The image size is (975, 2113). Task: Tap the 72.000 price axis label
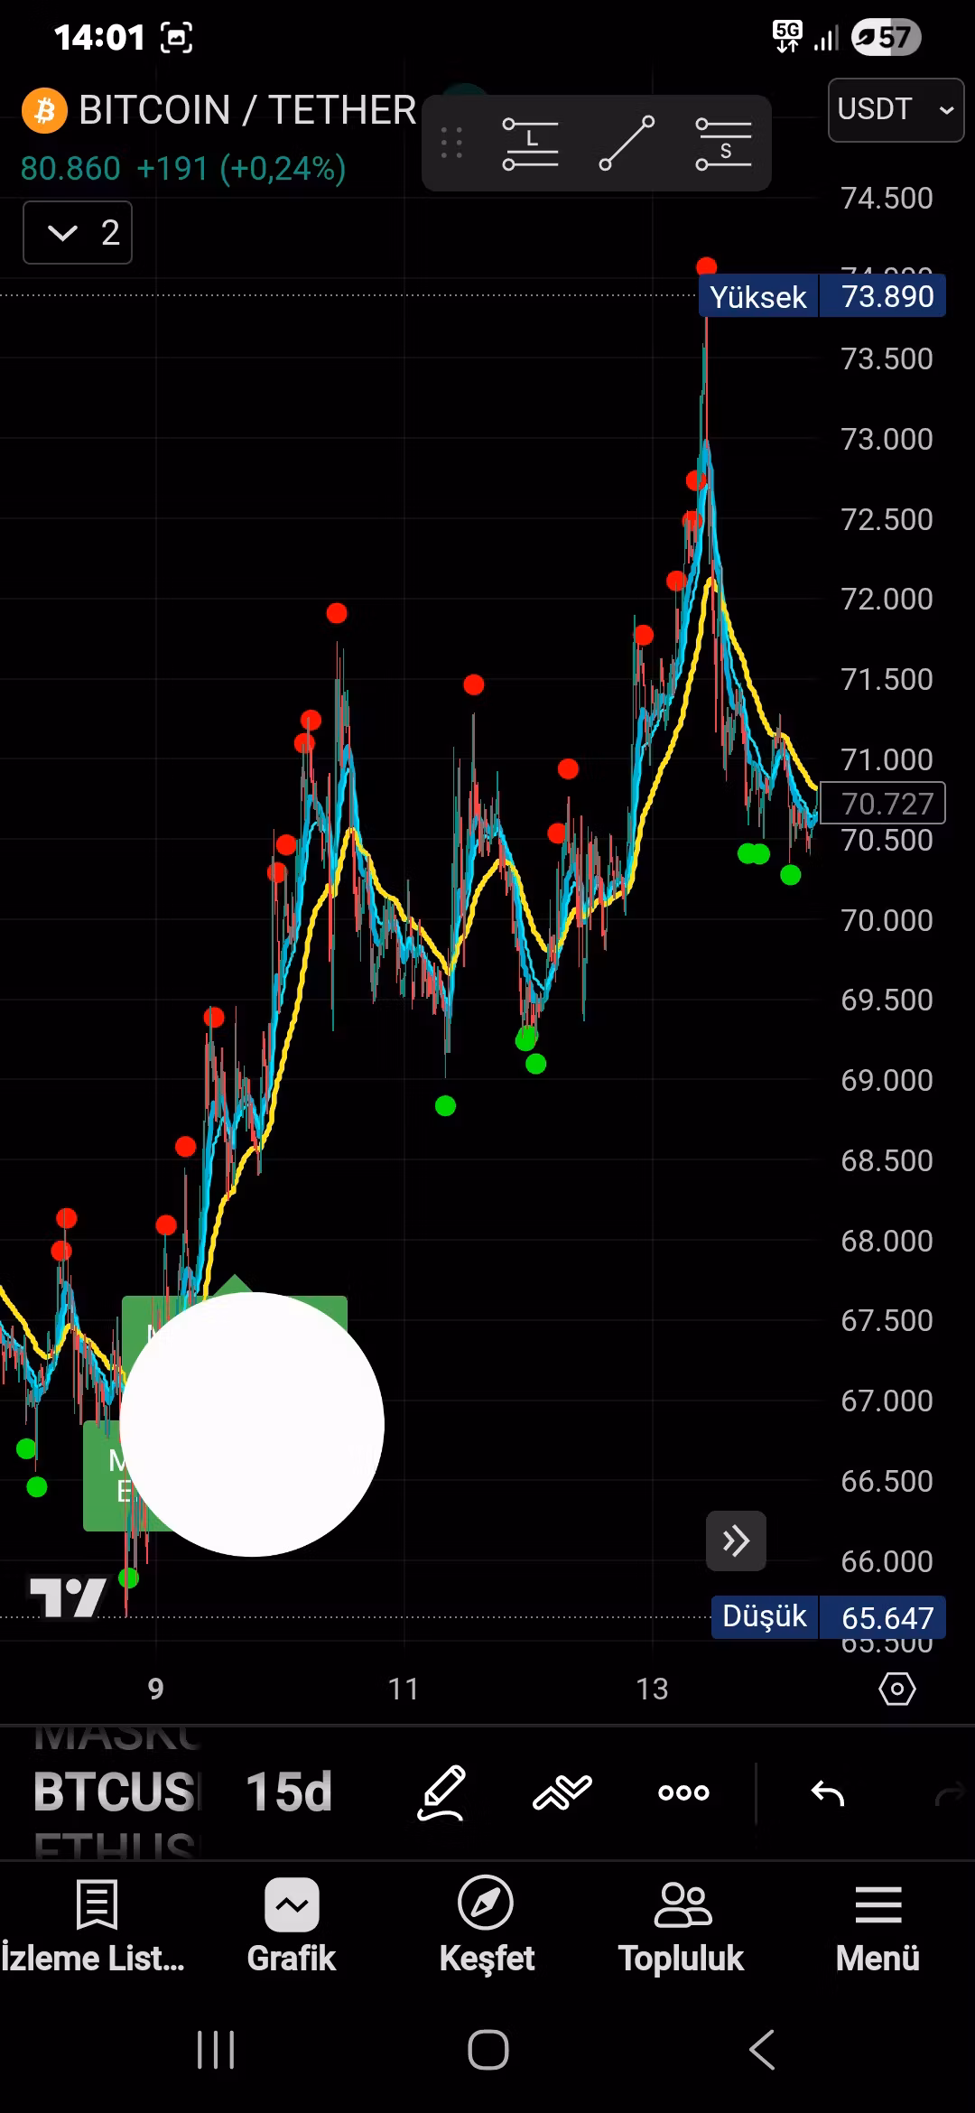[x=887, y=599]
